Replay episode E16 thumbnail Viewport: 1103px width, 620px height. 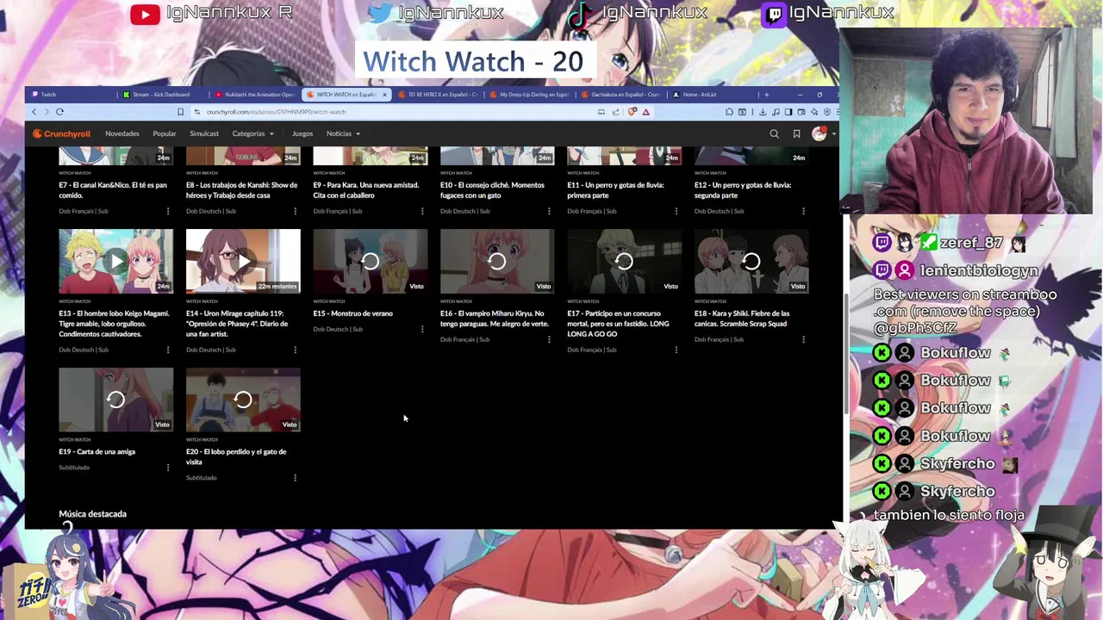[x=497, y=261]
